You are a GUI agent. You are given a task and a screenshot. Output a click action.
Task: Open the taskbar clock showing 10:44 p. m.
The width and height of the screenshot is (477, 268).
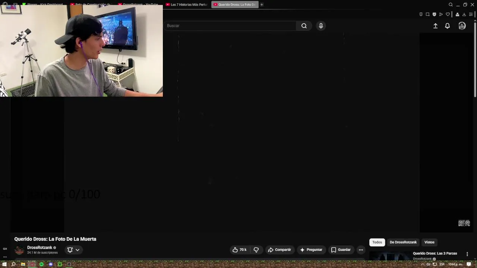tap(455, 264)
